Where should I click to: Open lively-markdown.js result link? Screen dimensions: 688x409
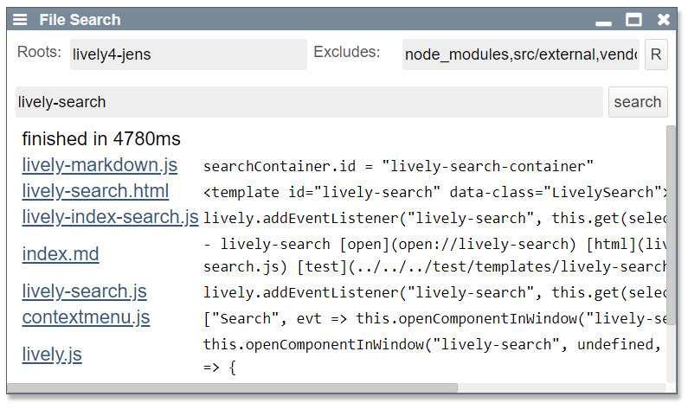(x=100, y=165)
